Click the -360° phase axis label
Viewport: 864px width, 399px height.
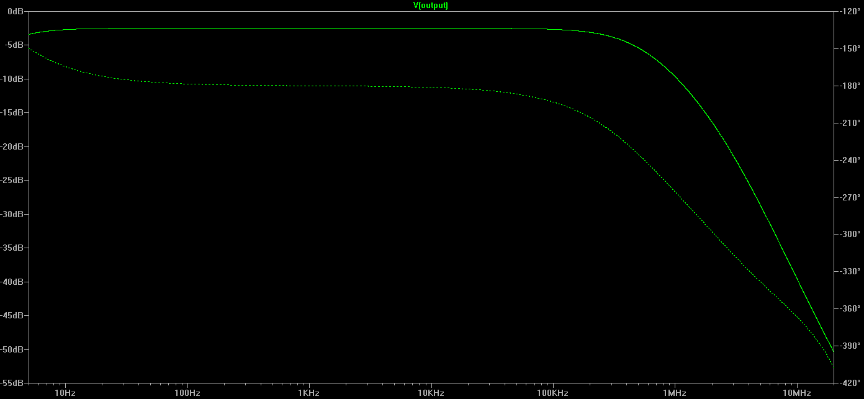(x=849, y=309)
